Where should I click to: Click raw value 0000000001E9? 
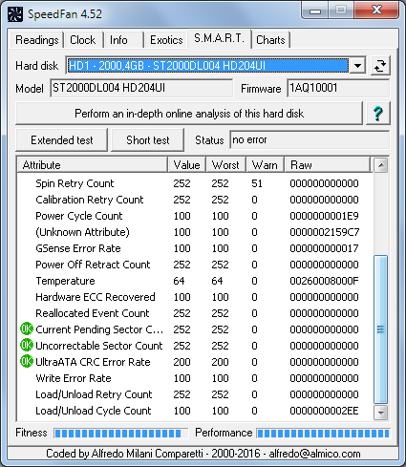324,216
